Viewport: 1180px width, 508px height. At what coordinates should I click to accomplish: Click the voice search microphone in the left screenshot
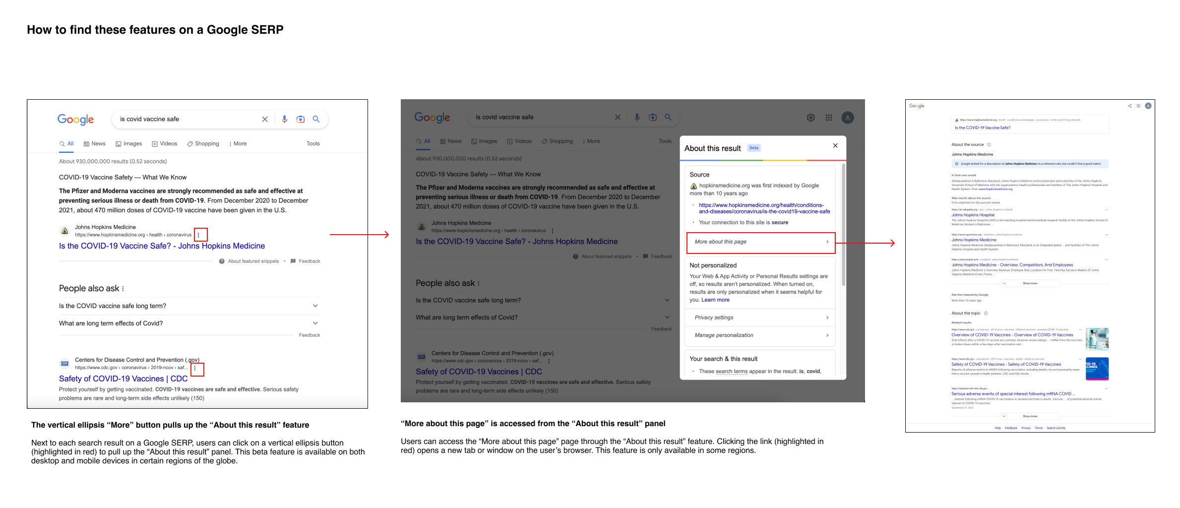tap(284, 119)
